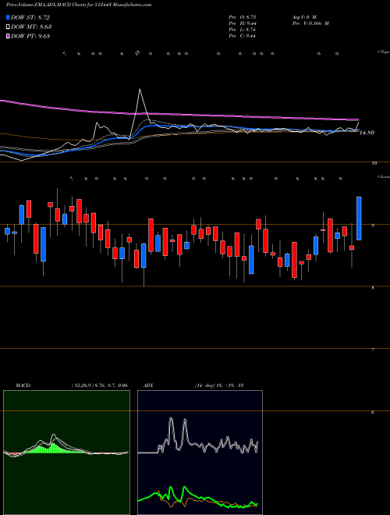The height and width of the screenshot is (515, 390).
Task: Click the magenta DOW PT legend swatch
Action: click(8, 36)
